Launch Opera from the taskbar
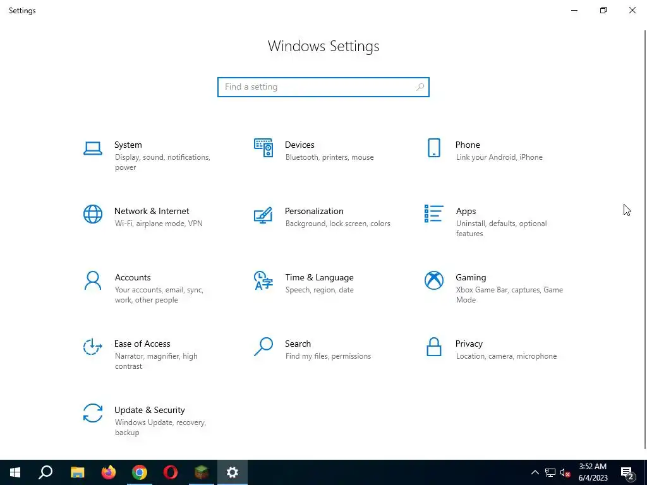This screenshot has height=485, width=647. (171, 472)
